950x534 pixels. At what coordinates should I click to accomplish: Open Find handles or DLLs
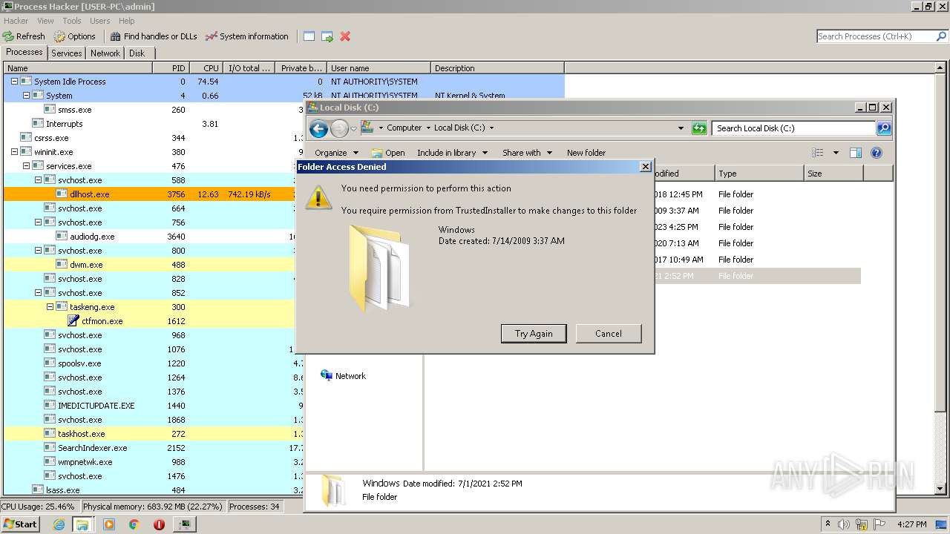[154, 36]
